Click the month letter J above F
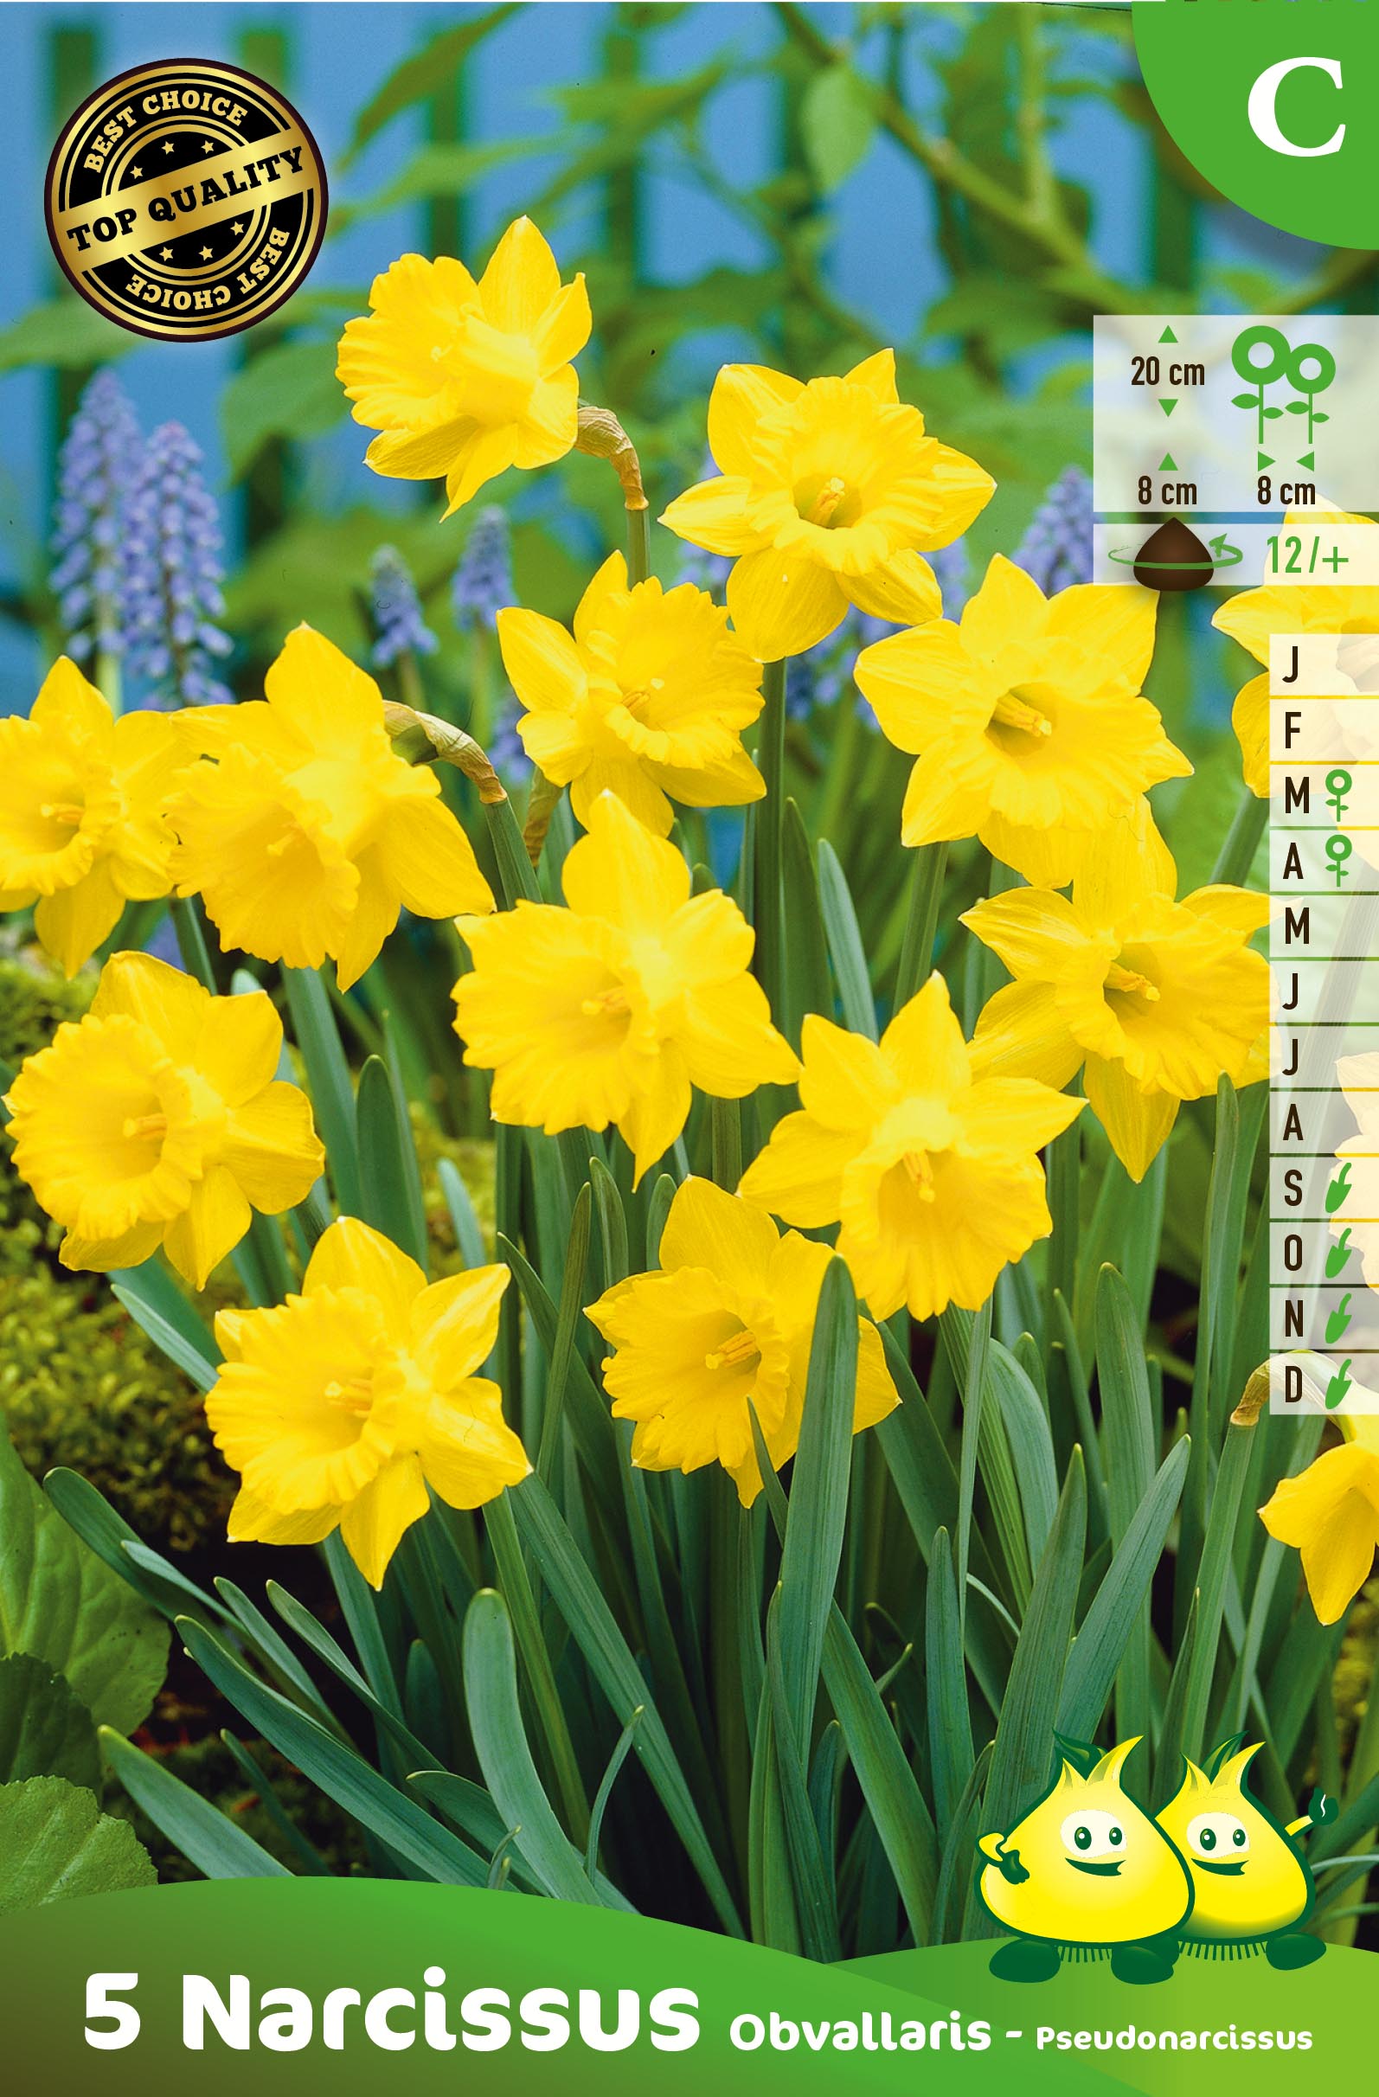 coord(1292,667)
